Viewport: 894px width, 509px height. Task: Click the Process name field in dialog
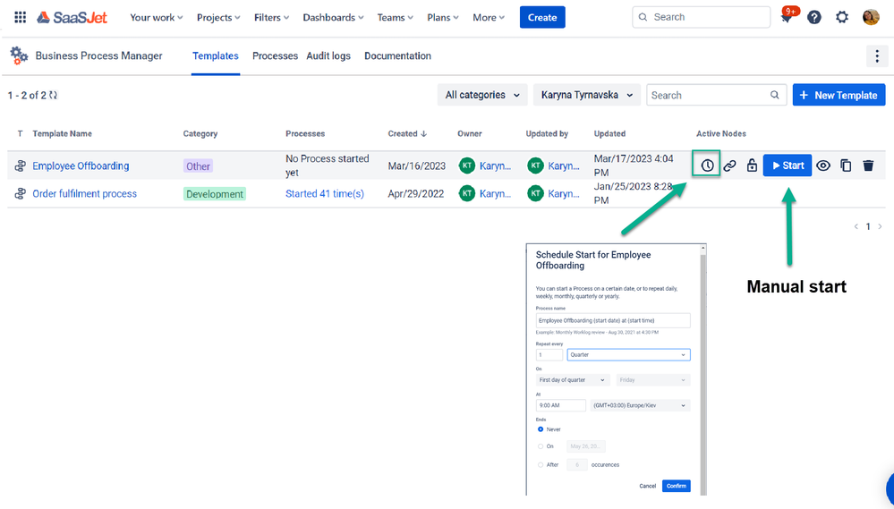[613, 320]
